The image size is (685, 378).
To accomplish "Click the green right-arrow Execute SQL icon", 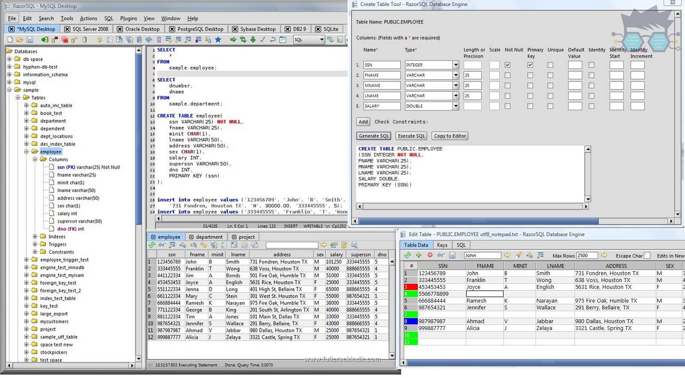I will (x=233, y=39).
